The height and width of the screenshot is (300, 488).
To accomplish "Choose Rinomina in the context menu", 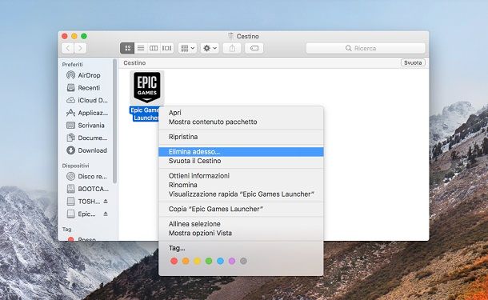I will coord(241,185).
